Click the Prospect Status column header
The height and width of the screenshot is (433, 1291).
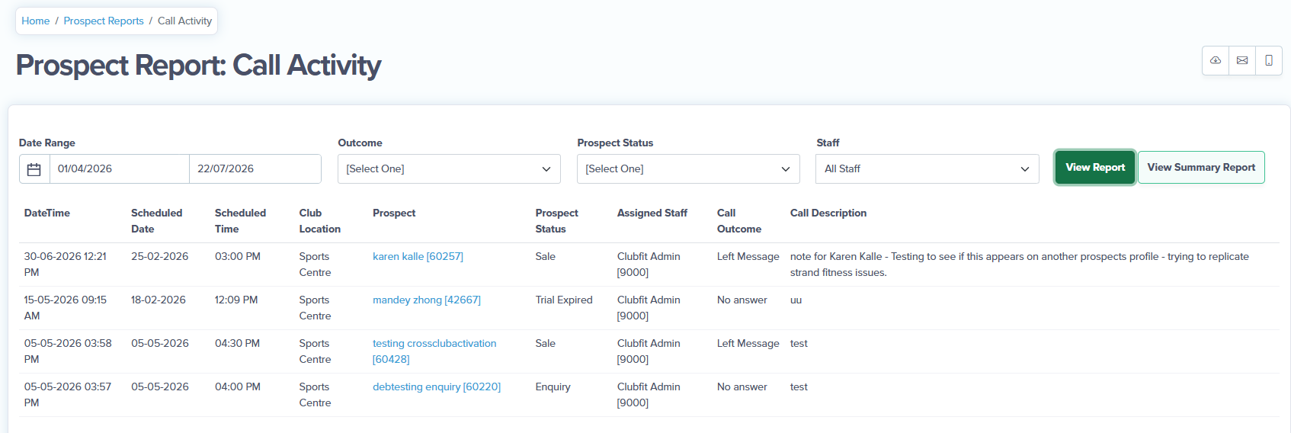[557, 221]
